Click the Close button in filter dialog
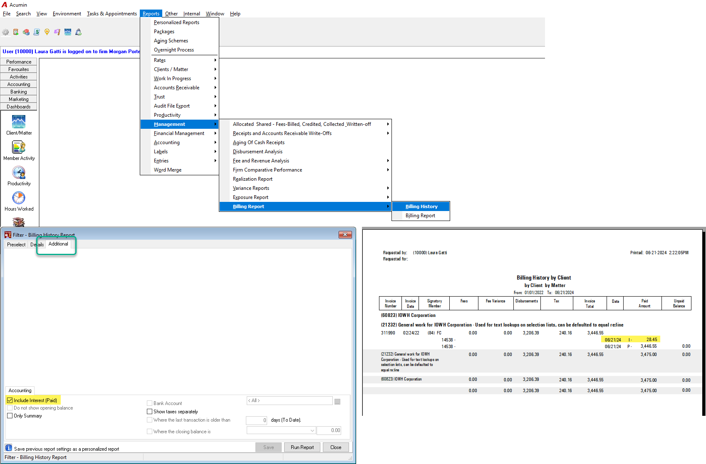The height and width of the screenshot is (464, 706). 336,447
